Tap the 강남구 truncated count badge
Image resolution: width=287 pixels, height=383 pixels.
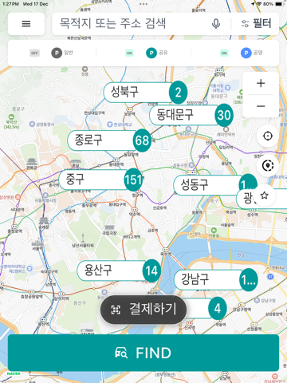coord(249,280)
